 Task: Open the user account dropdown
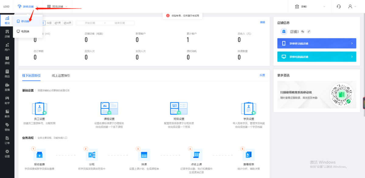[x=352, y=6]
